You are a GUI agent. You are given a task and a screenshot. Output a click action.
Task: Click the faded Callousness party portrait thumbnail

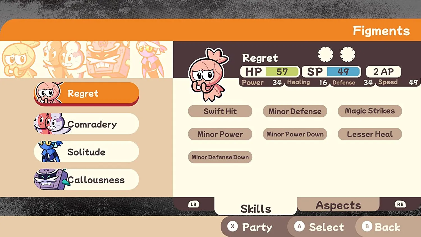click(x=108, y=60)
